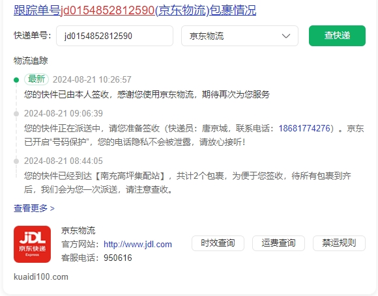
Task: Click the JDL 京东快递 logo image
Action: (33, 244)
